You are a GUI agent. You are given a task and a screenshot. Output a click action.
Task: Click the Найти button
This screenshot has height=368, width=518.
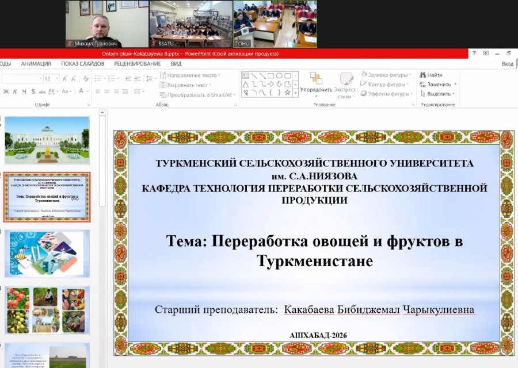[431, 75]
